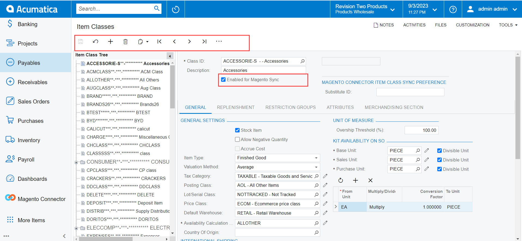522x241 pixels.
Task: Switch to the Restriction Groups tab
Action: coord(291,107)
